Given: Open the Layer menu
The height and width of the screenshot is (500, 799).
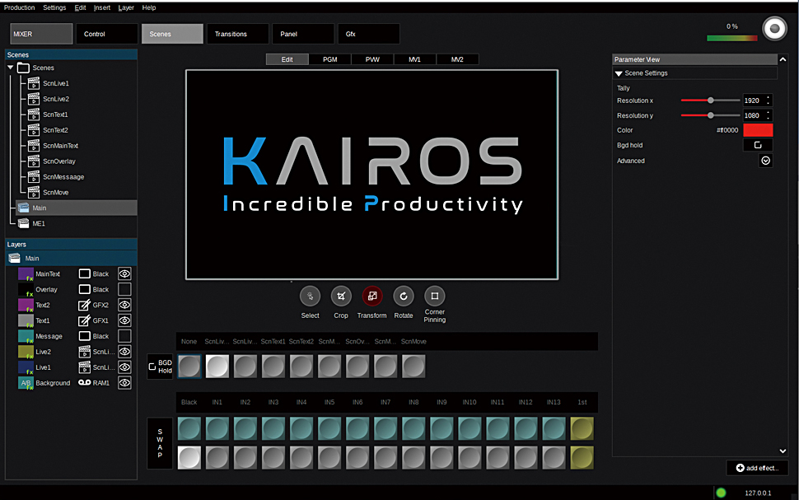Looking at the screenshot, I should [126, 7].
